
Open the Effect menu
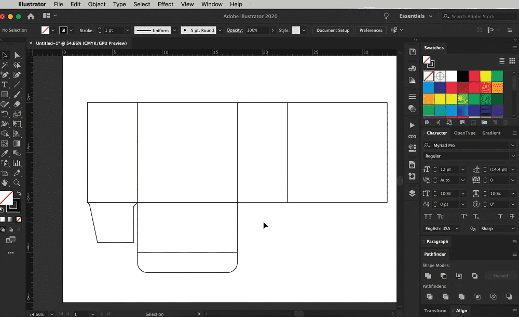[166, 4]
